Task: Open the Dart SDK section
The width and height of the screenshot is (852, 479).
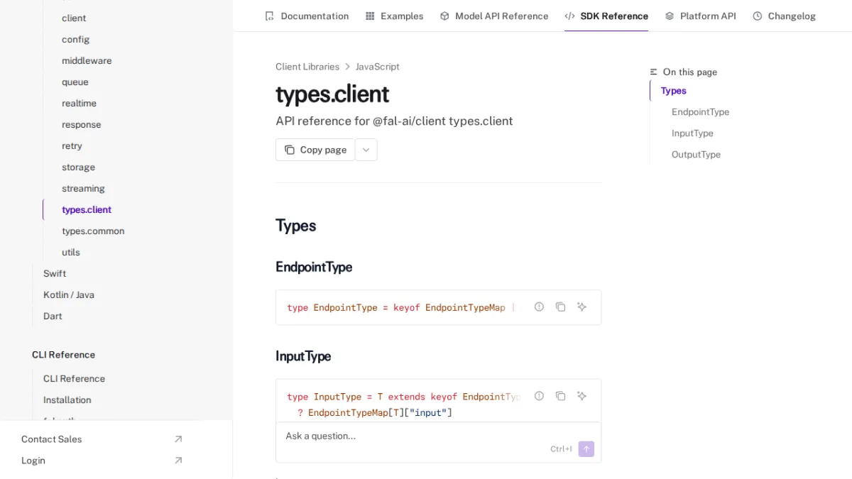Action: pyautogui.click(x=53, y=316)
